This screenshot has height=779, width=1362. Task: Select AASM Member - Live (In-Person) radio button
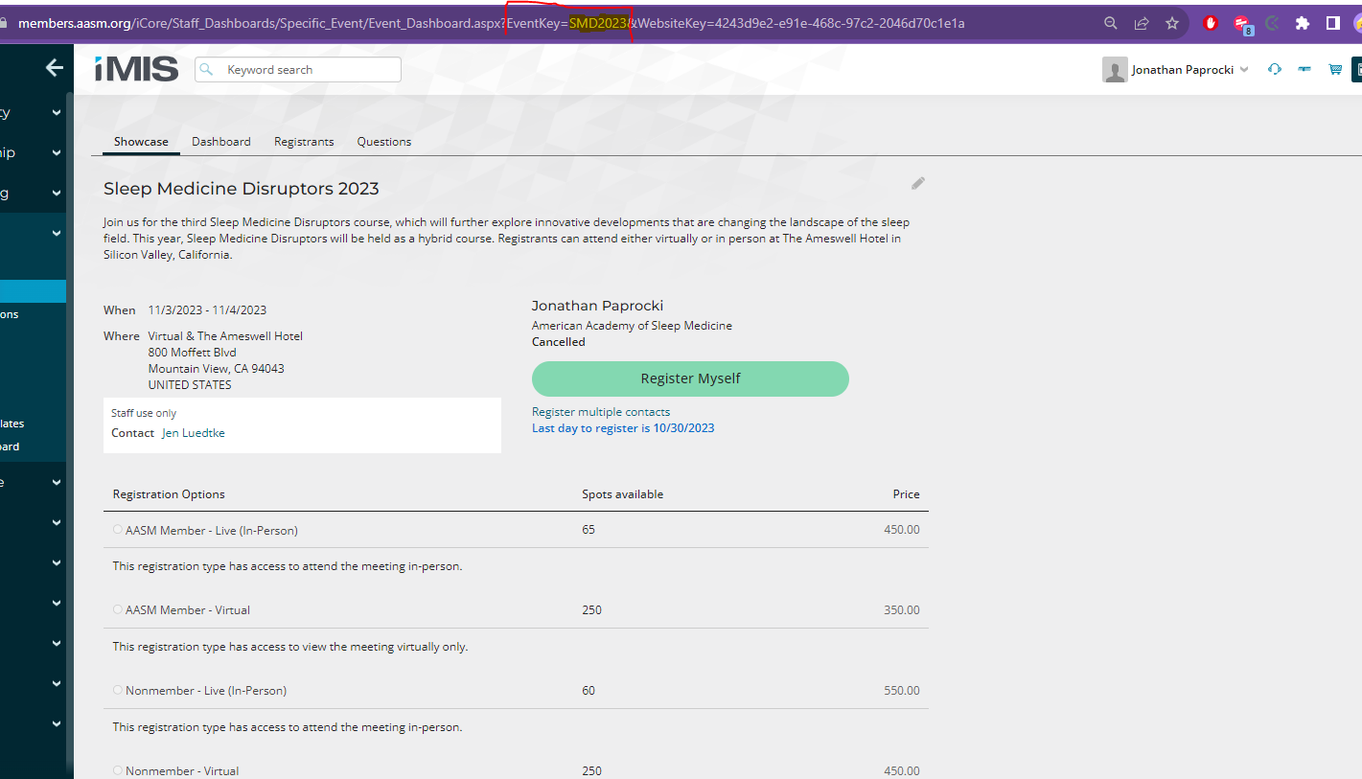pos(118,530)
